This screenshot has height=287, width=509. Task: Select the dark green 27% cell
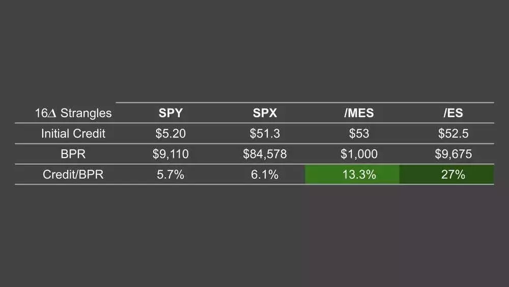[x=447, y=174]
